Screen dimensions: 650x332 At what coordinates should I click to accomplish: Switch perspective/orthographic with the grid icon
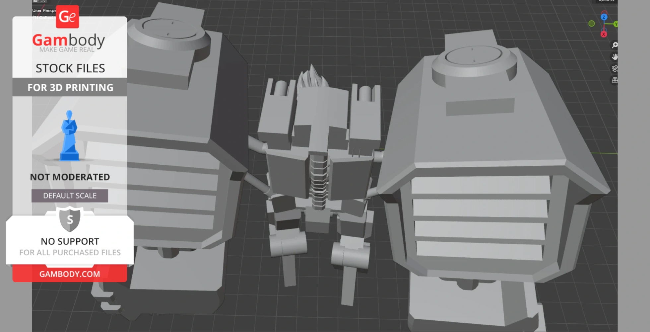[x=615, y=80]
